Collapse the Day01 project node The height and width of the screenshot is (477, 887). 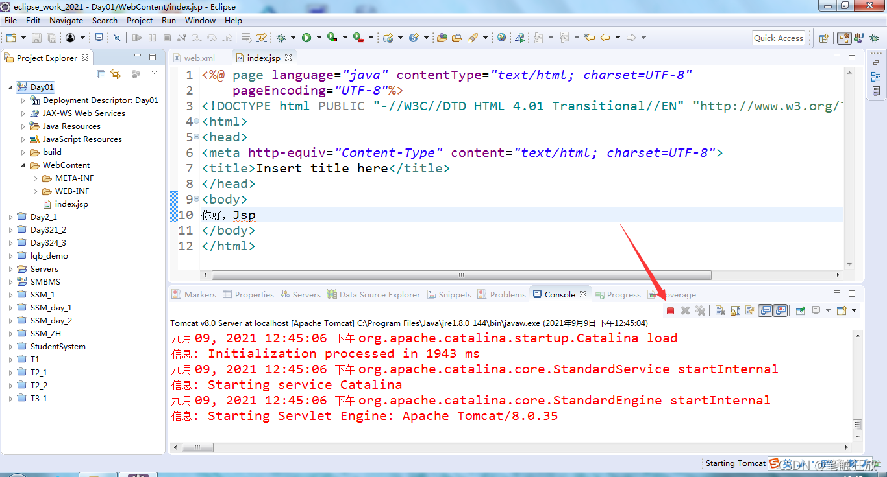click(10, 87)
